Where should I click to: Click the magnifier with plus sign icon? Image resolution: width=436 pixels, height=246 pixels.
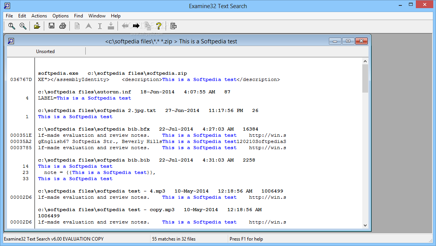tap(23, 26)
